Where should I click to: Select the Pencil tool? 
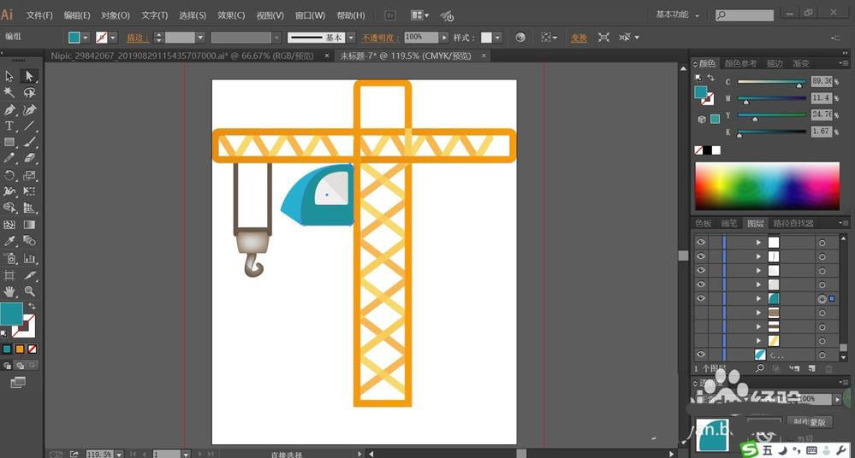tap(9, 158)
